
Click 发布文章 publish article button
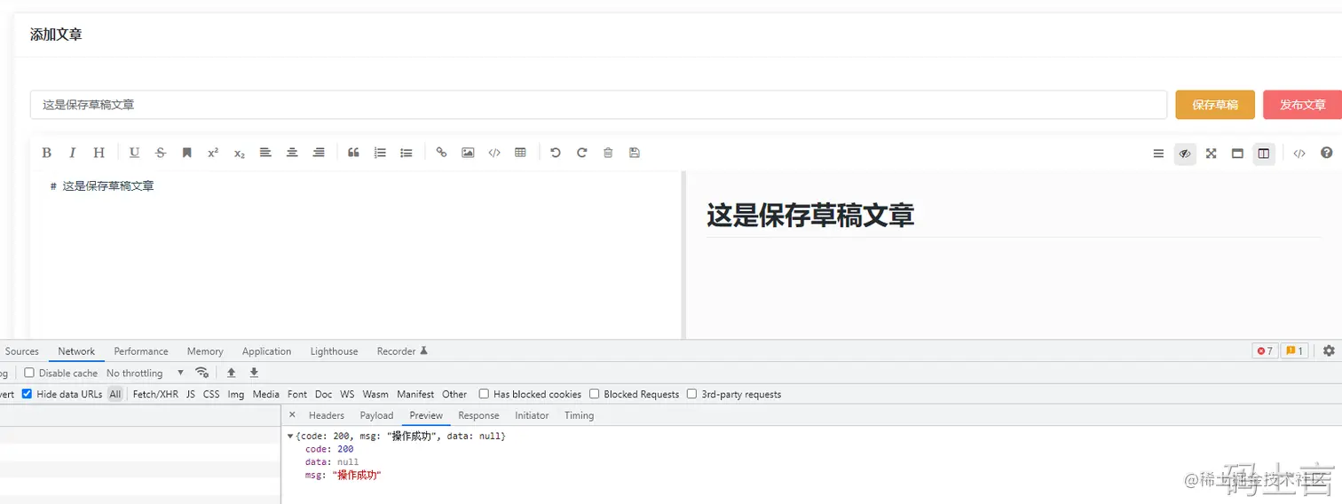tap(1302, 105)
